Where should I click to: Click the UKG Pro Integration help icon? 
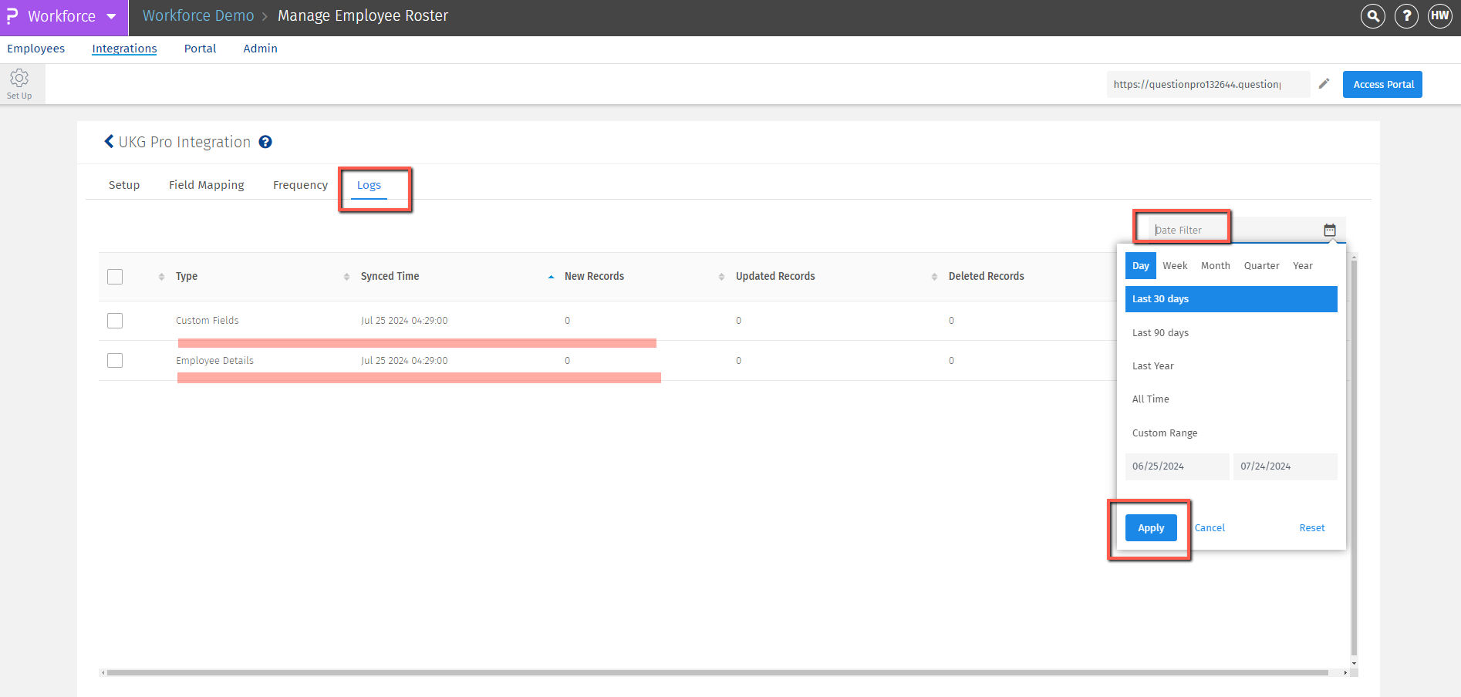coord(265,142)
